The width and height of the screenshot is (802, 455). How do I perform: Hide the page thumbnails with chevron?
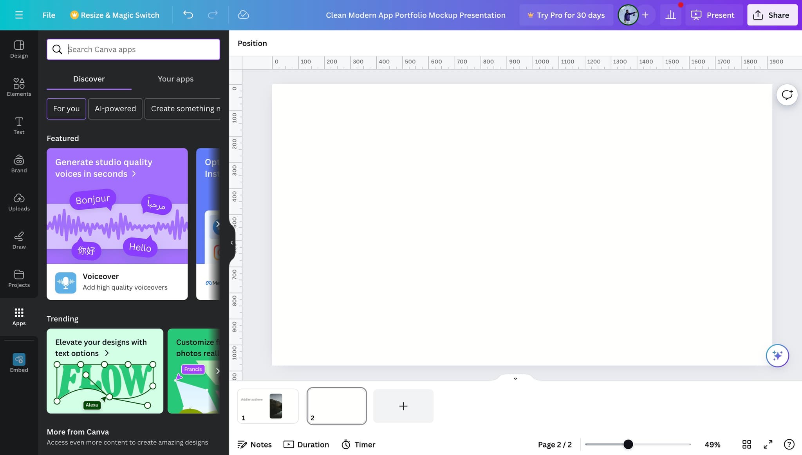point(515,378)
